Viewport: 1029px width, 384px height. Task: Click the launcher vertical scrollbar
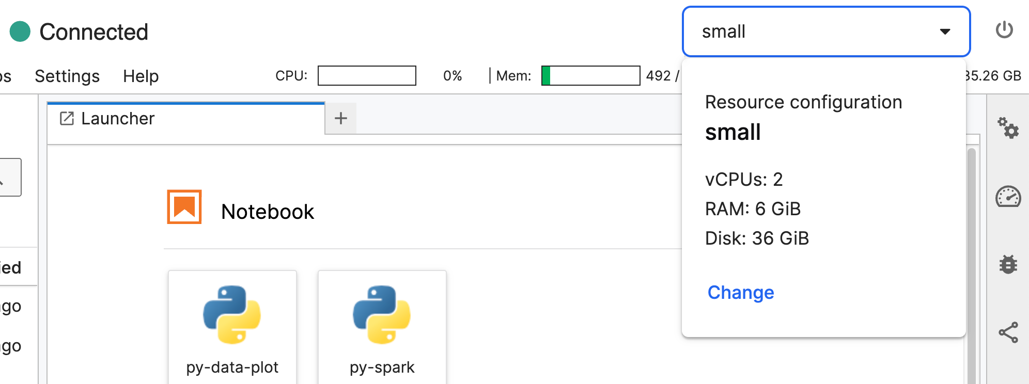click(971, 258)
